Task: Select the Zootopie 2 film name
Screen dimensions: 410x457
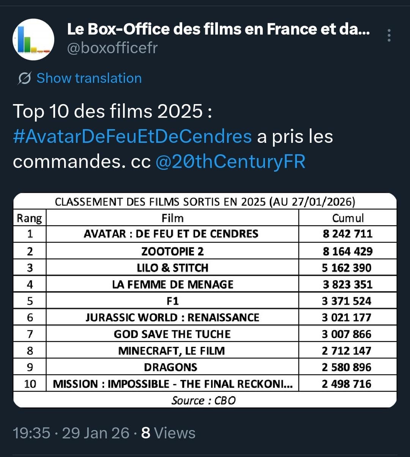Action: click(172, 251)
